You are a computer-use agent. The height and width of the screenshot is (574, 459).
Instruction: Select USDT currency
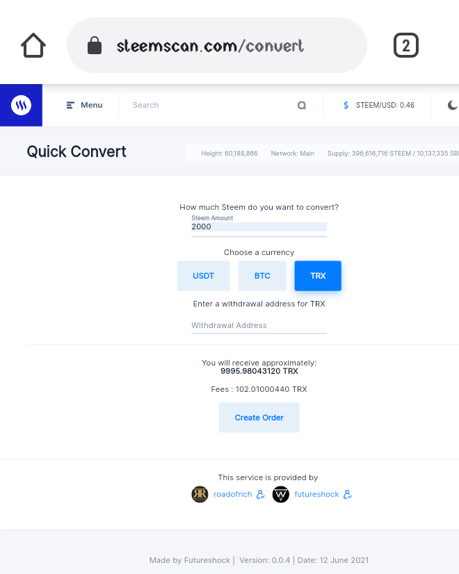[203, 276]
